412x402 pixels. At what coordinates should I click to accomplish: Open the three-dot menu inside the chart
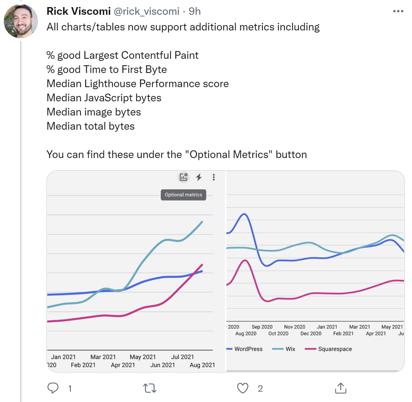213,178
